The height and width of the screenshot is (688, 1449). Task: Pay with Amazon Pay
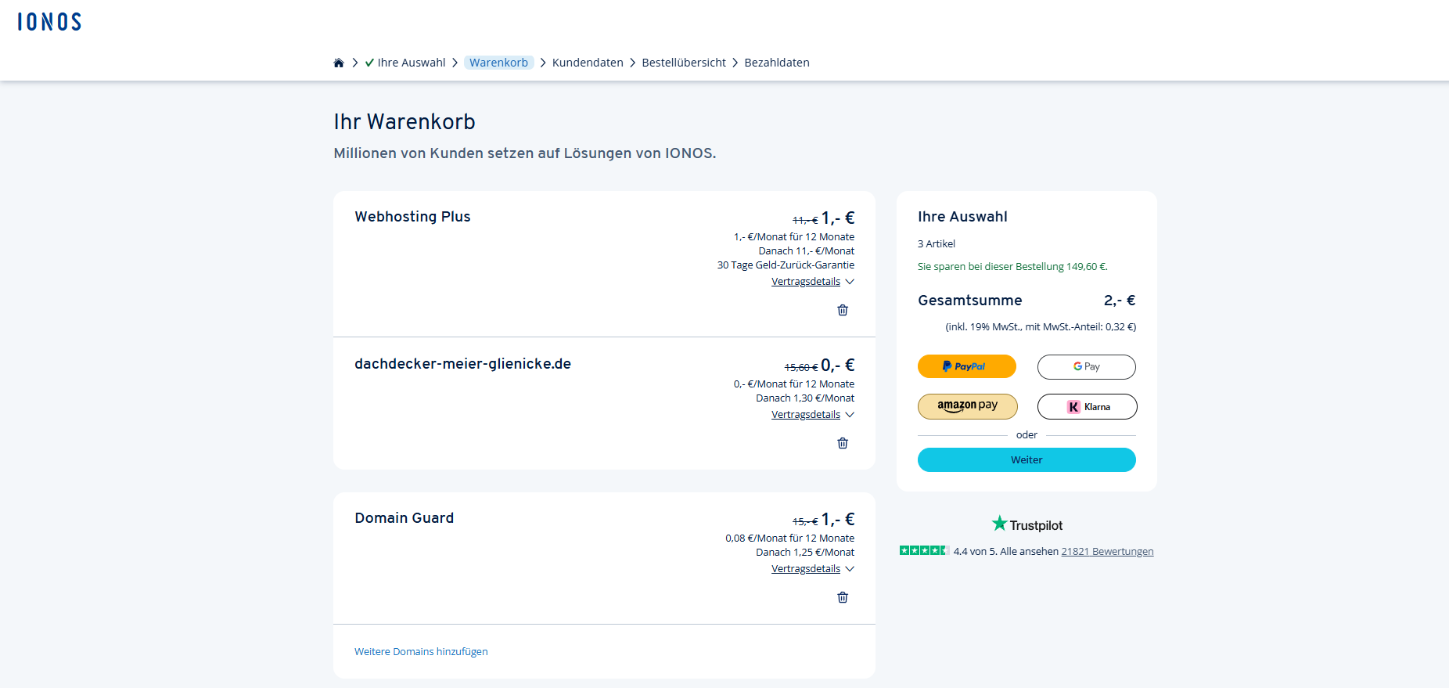click(x=968, y=406)
